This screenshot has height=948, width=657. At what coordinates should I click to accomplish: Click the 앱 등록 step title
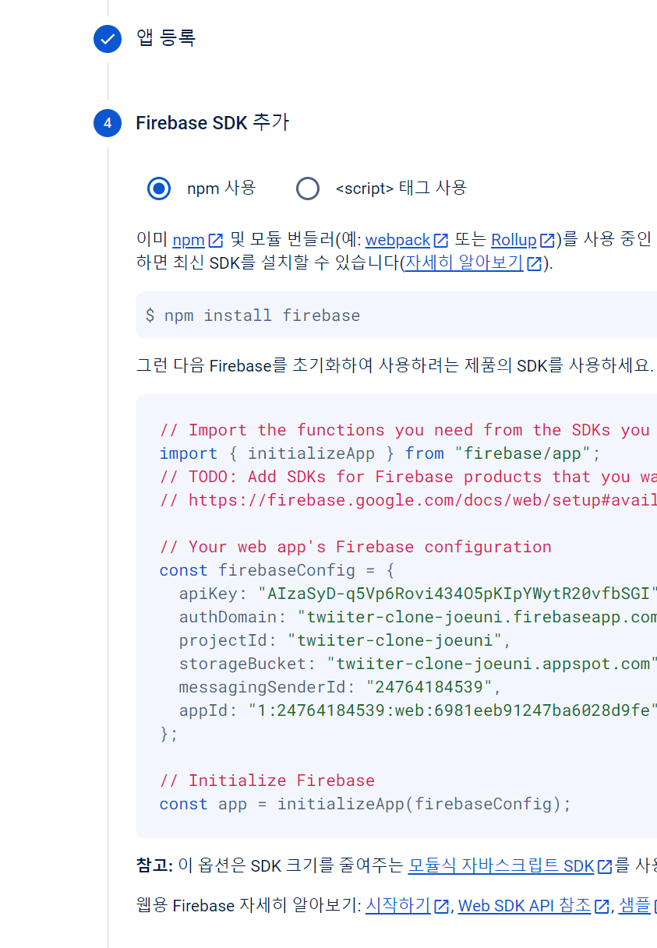pos(166,37)
